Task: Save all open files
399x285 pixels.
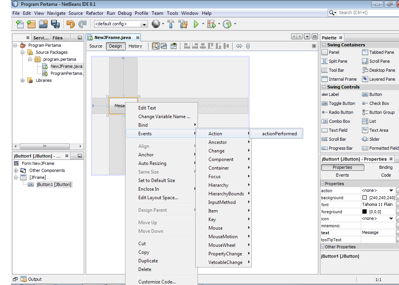Action: [x=55, y=24]
